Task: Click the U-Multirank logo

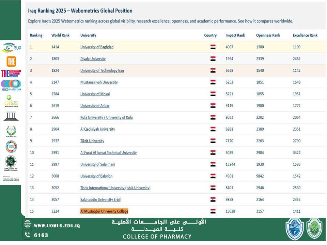Action: (11, 85)
